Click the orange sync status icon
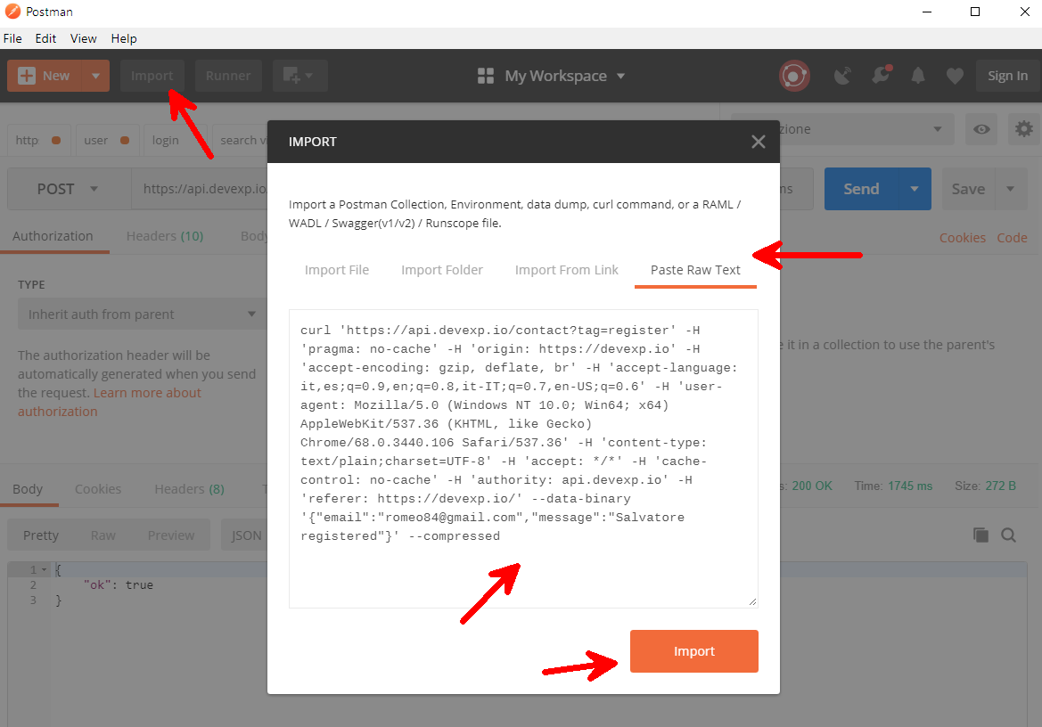The height and width of the screenshot is (727, 1042). coord(794,76)
